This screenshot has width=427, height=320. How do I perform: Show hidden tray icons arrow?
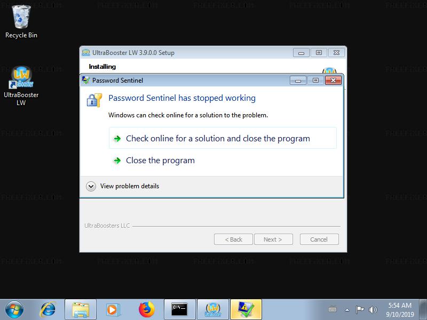[x=347, y=310]
